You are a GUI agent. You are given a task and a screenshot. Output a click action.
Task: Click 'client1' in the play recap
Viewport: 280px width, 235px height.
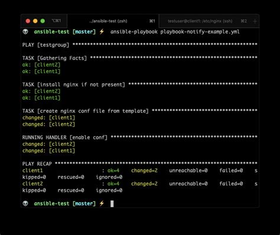[32, 171]
